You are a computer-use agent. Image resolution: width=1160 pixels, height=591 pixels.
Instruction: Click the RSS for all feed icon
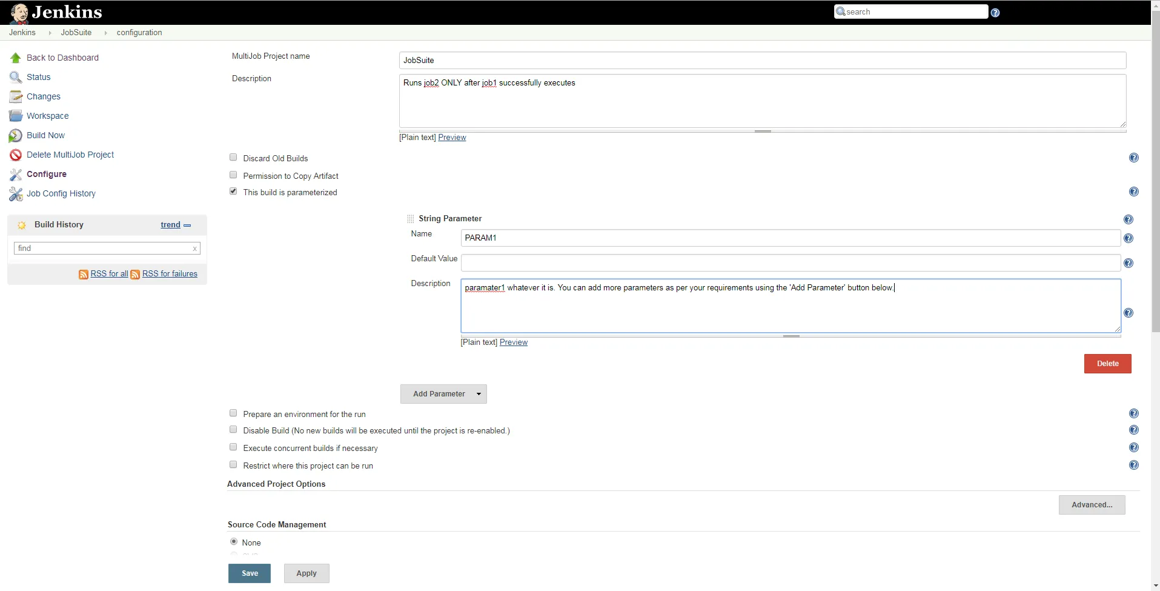84,275
